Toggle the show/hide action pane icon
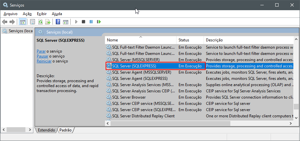 (66, 22)
